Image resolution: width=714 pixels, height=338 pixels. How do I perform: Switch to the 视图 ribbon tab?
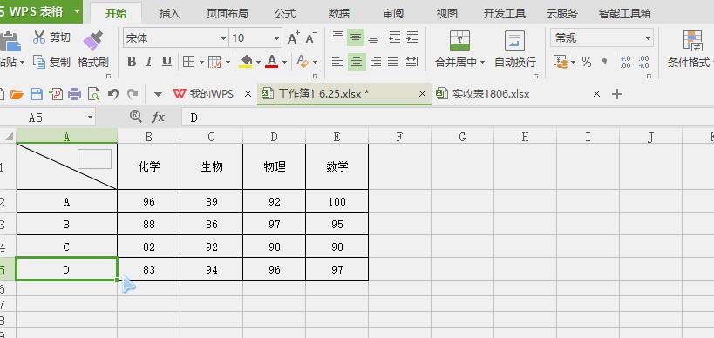point(446,14)
